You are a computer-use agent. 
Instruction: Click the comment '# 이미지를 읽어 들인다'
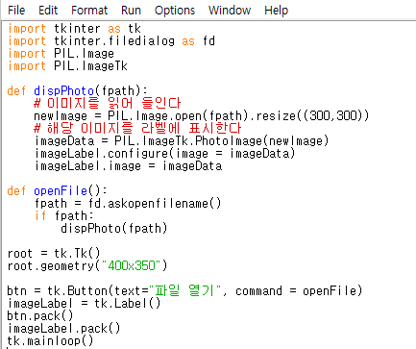point(108,104)
